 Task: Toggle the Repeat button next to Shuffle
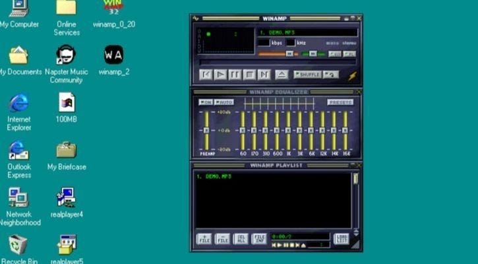coord(330,75)
